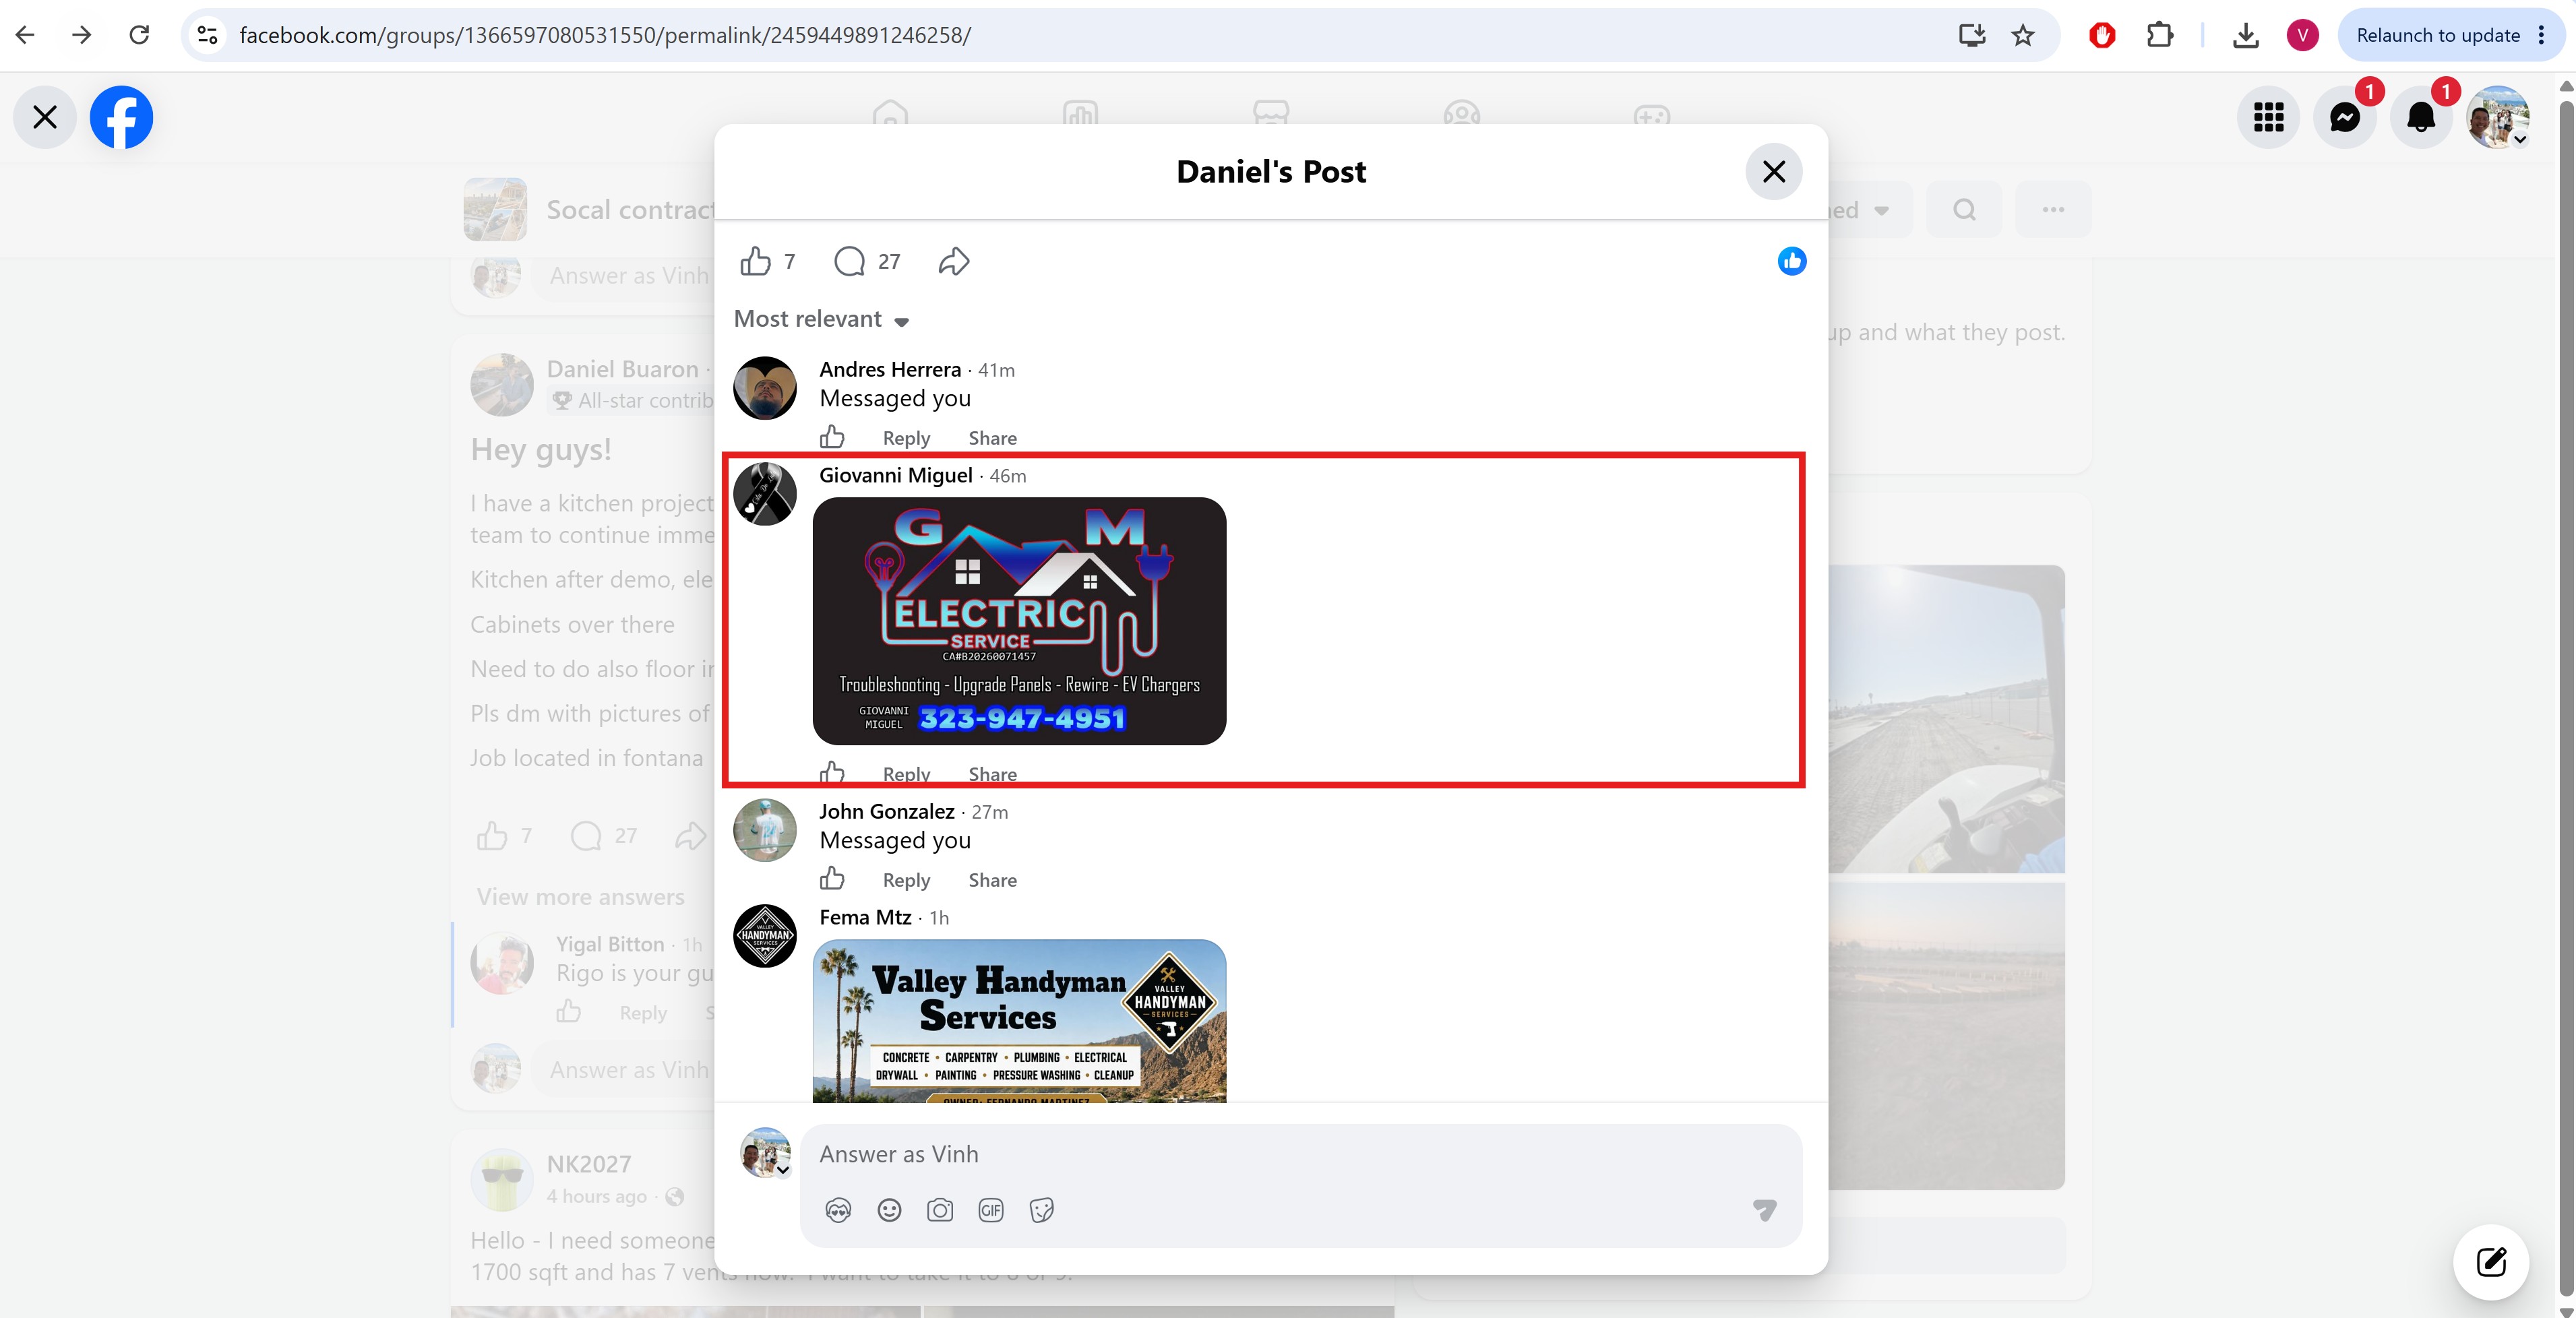Open the red ad-blocker extension

click(2102, 35)
